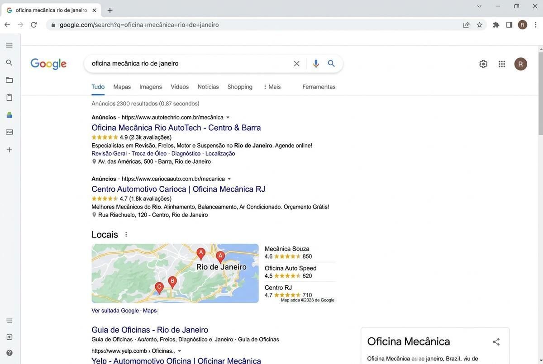Image resolution: width=543 pixels, height=364 pixels.
Task: Click the sidebar plus add icon
Action: click(9, 150)
